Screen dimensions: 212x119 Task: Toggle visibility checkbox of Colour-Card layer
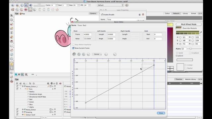tap(17, 115)
